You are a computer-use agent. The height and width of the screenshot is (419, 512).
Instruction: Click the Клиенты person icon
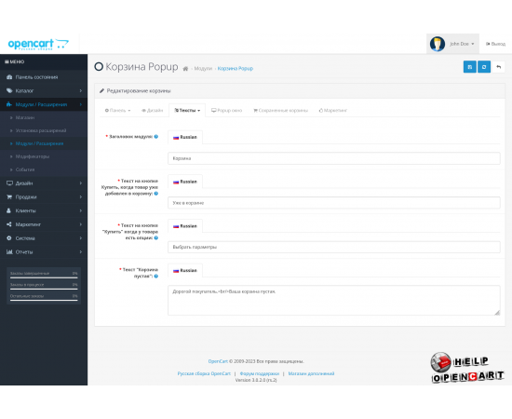[8, 210]
